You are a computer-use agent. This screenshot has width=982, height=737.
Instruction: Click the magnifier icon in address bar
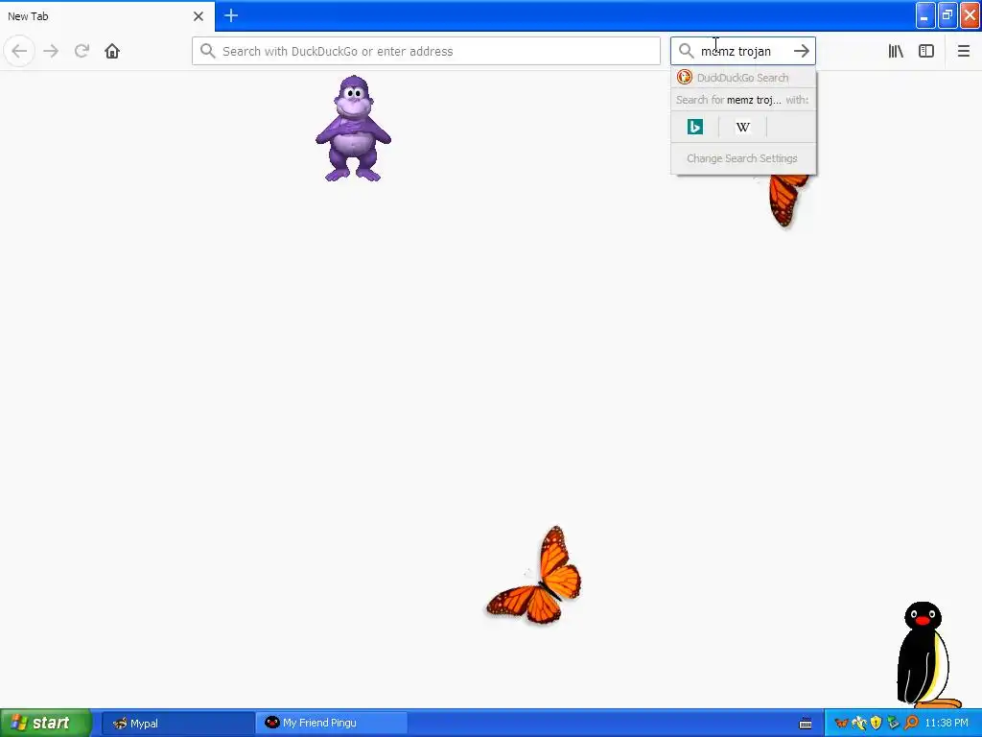pyautogui.click(x=208, y=51)
